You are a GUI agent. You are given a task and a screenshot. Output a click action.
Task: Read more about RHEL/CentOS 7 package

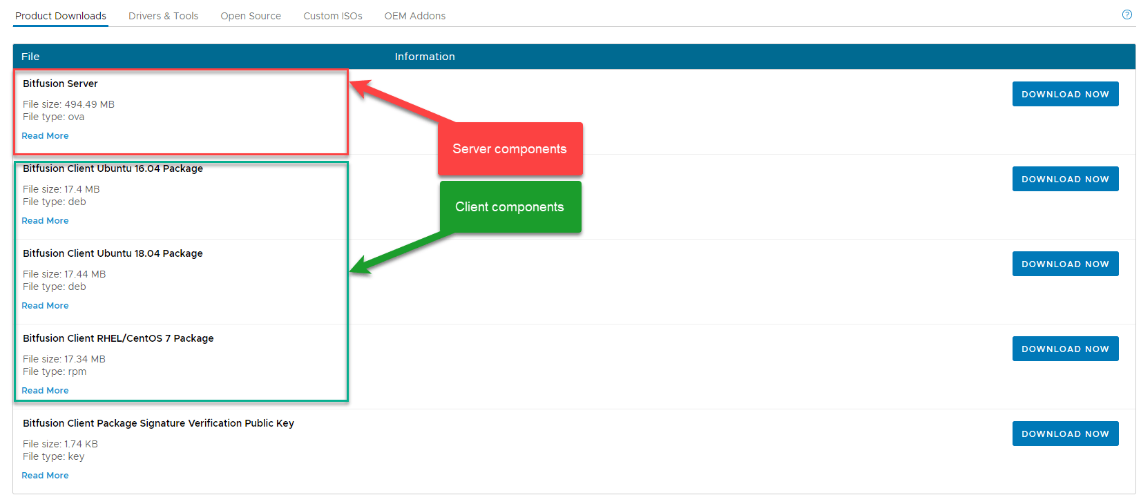(45, 391)
